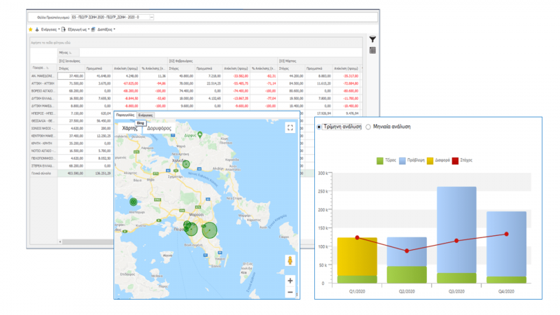
Task: Switch to the Ενέργειες tab above map
Action: click(146, 115)
